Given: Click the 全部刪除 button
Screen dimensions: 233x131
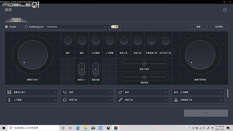Looking at the screenshot, I should point(219,27).
